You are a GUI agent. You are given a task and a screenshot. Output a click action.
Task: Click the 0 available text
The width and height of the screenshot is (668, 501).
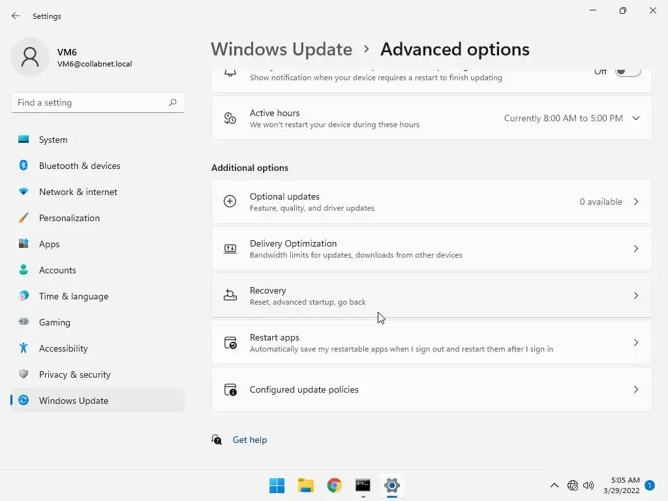pyautogui.click(x=601, y=202)
